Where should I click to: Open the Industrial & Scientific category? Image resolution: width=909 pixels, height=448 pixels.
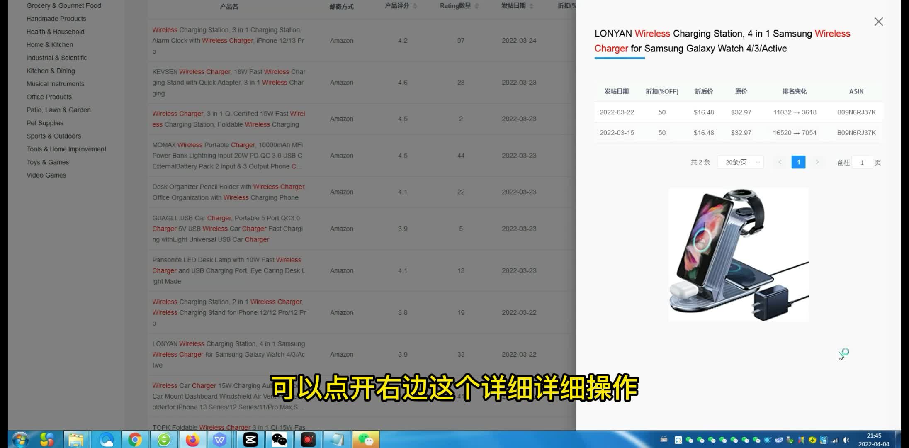(x=57, y=58)
